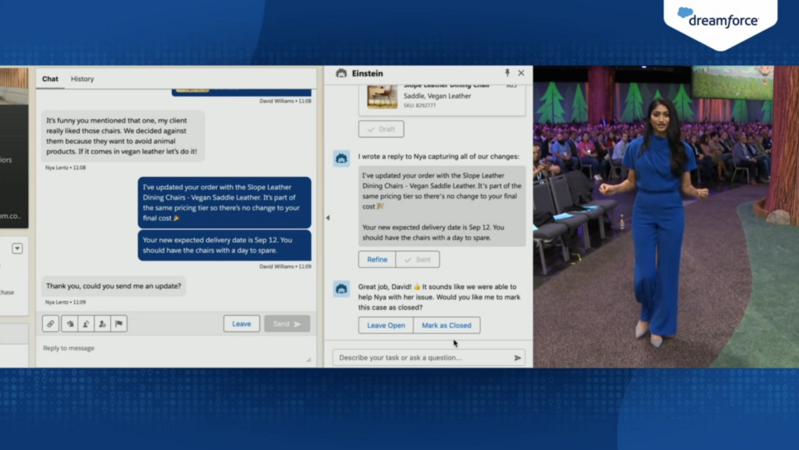
Task: Click the Sent button under the reply
Action: pyautogui.click(x=417, y=259)
